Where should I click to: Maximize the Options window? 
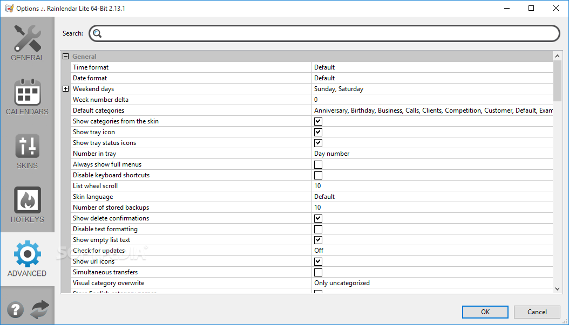click(531, 8)
